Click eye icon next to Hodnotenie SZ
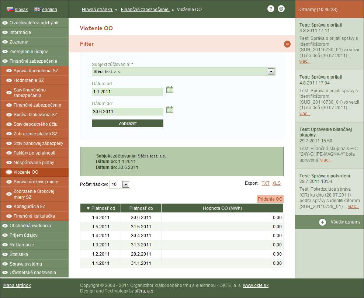The height and width of the screenshot is (298, 364). (9, 80)
